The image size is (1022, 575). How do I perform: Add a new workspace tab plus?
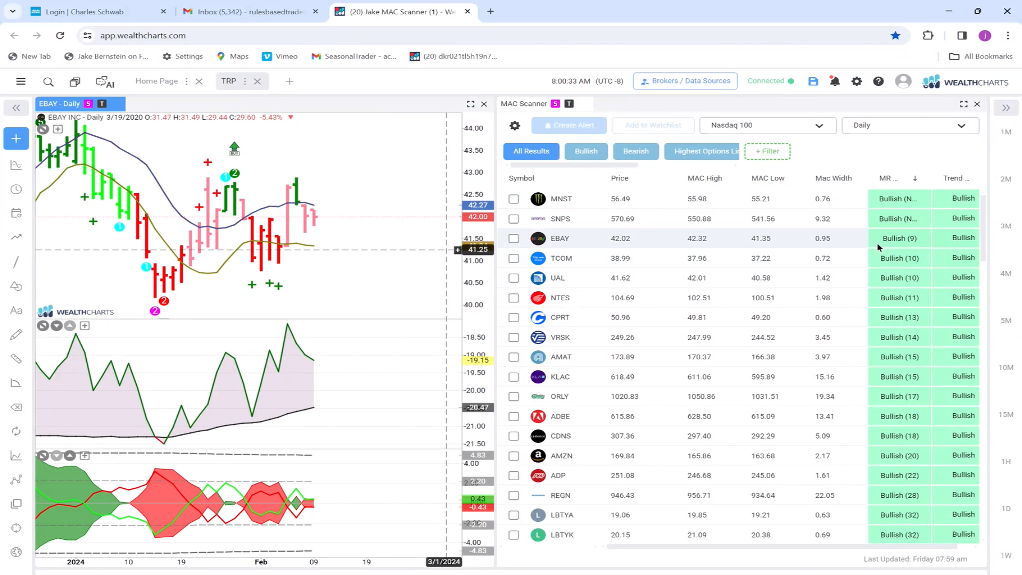tap(289, 81)
